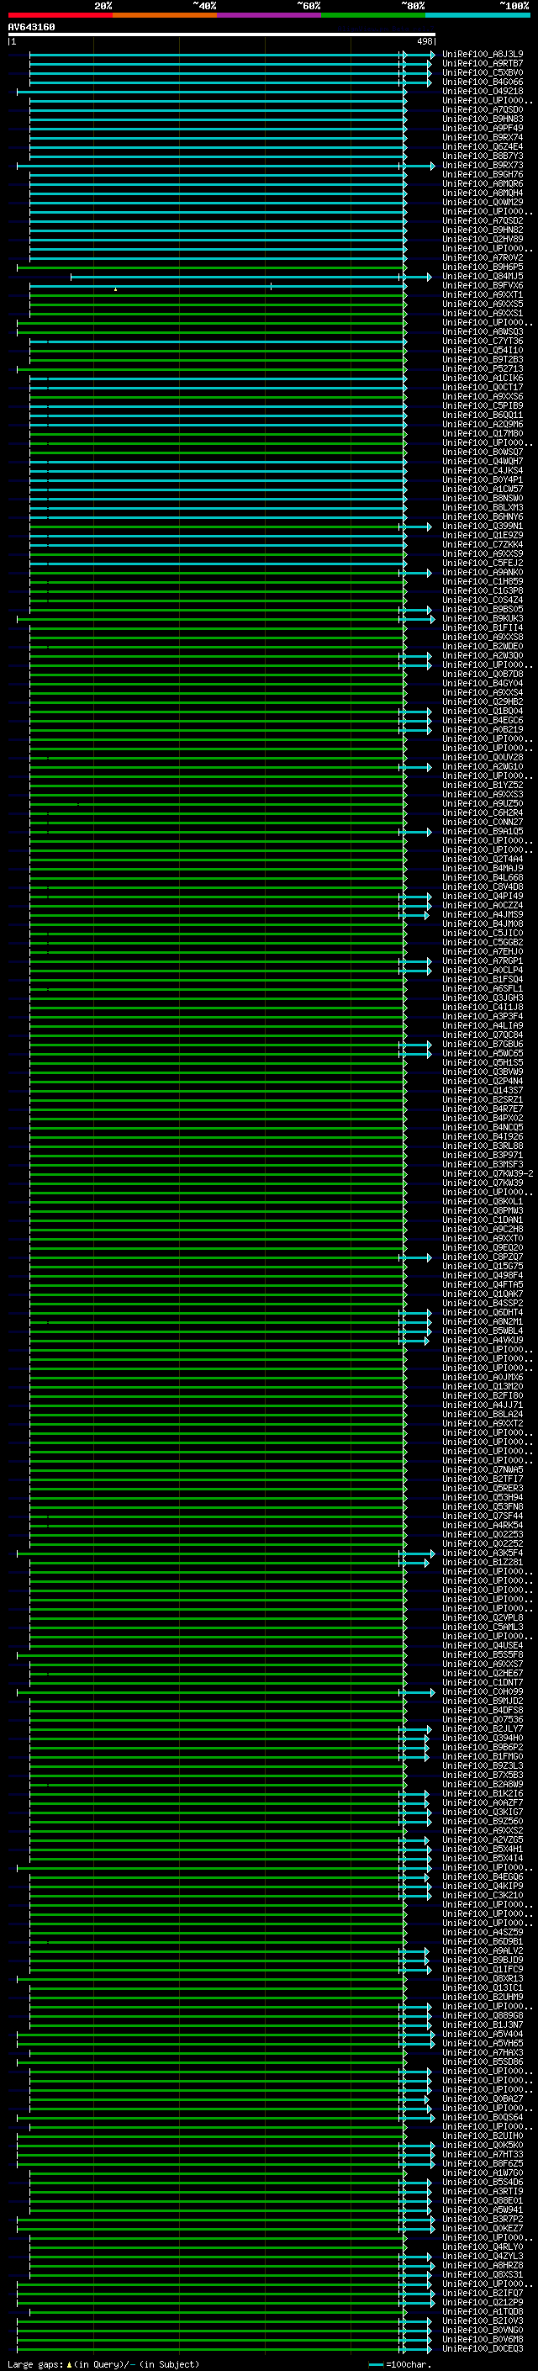Click label UniRef100_Q143S7
Screen dimensions: 538x2371
coord(483,1091)
